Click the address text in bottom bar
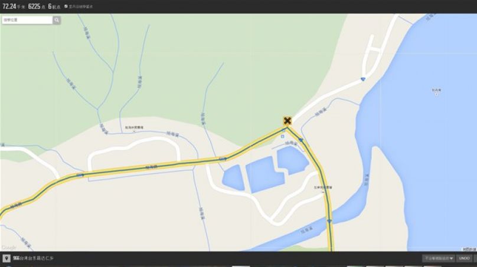Viewport: 477px width, 267px height. point(33,258)
